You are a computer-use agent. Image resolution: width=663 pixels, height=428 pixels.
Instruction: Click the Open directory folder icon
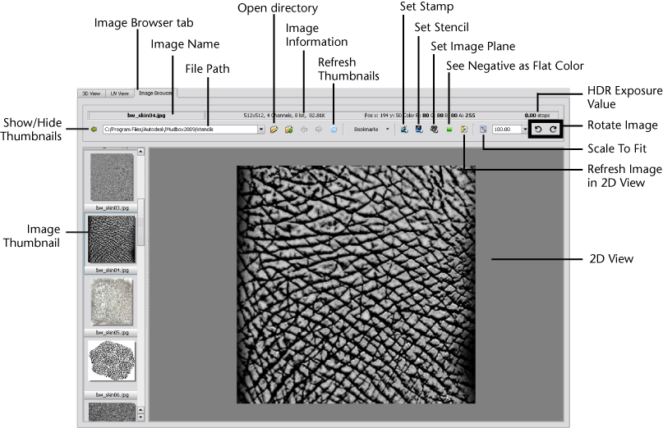pyautogui.click(x=274, y=130)
